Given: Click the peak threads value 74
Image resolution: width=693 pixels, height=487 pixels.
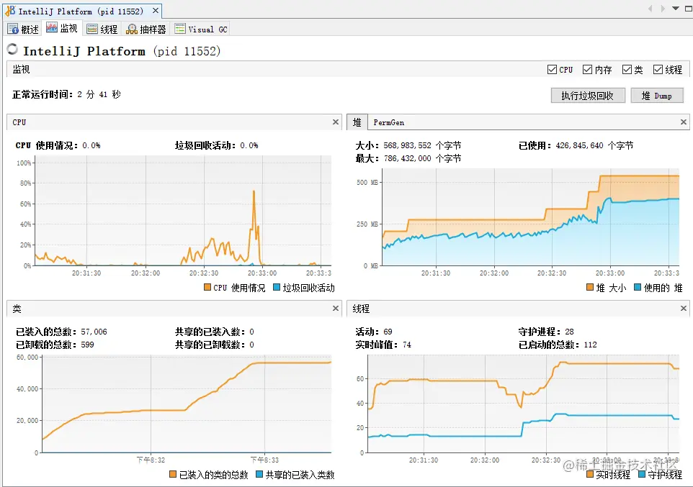Looking at the screenshot, I should (x=406, y=345).
